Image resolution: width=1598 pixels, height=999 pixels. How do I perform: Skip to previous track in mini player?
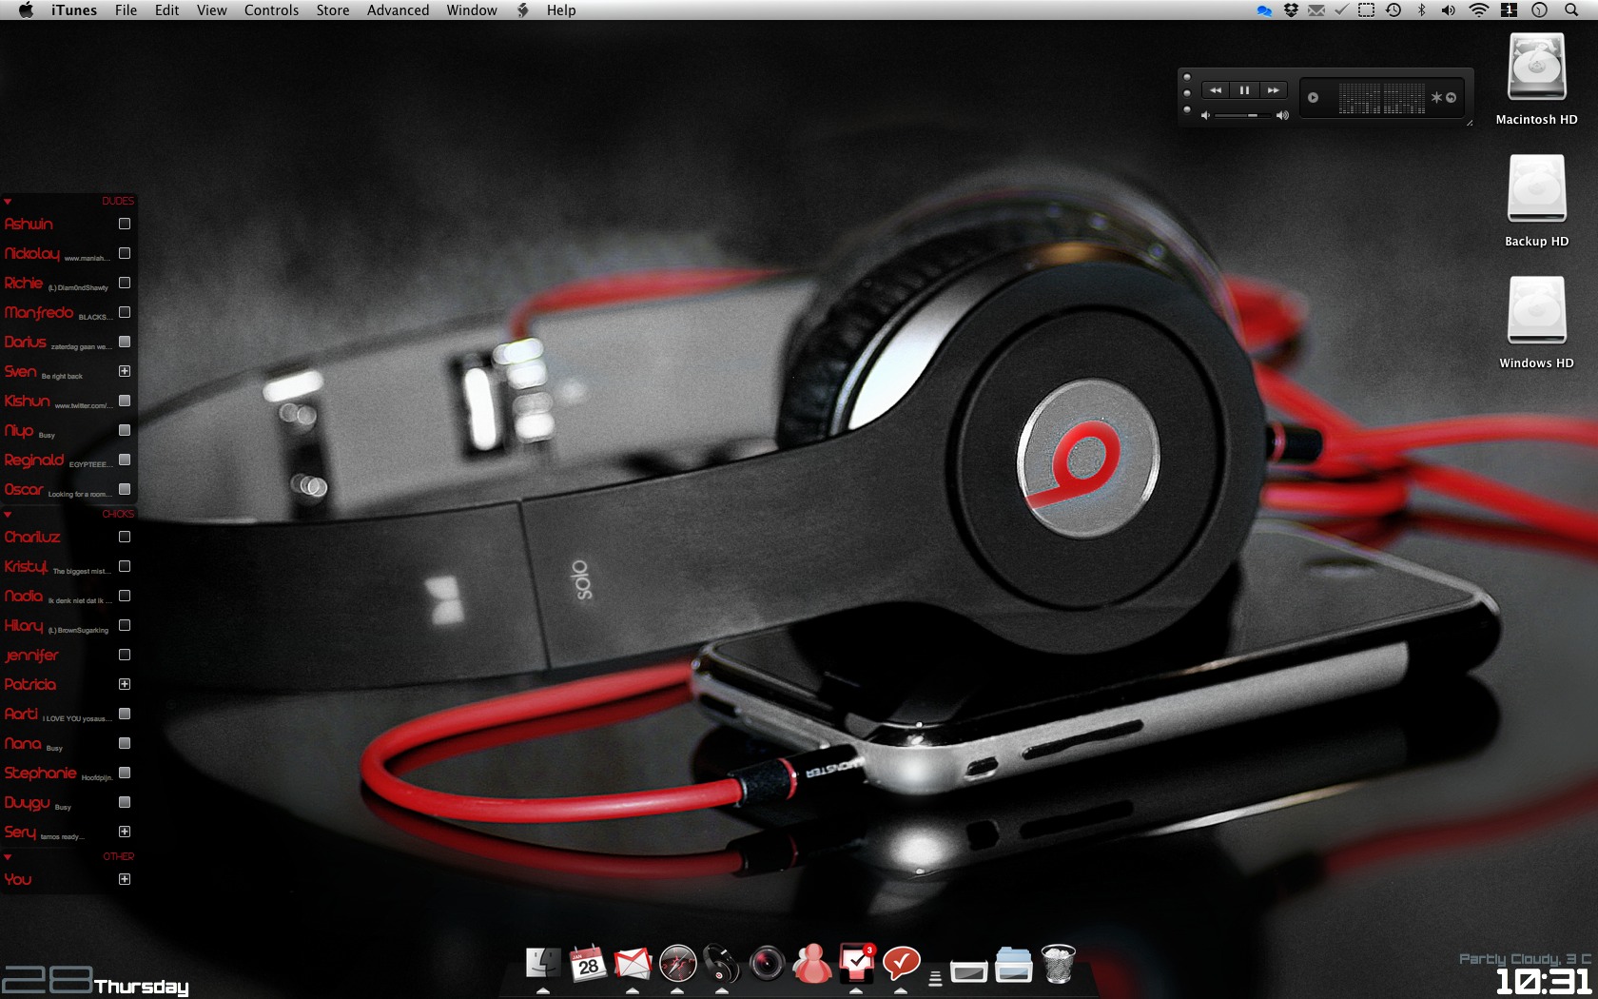click(1216, 90)
